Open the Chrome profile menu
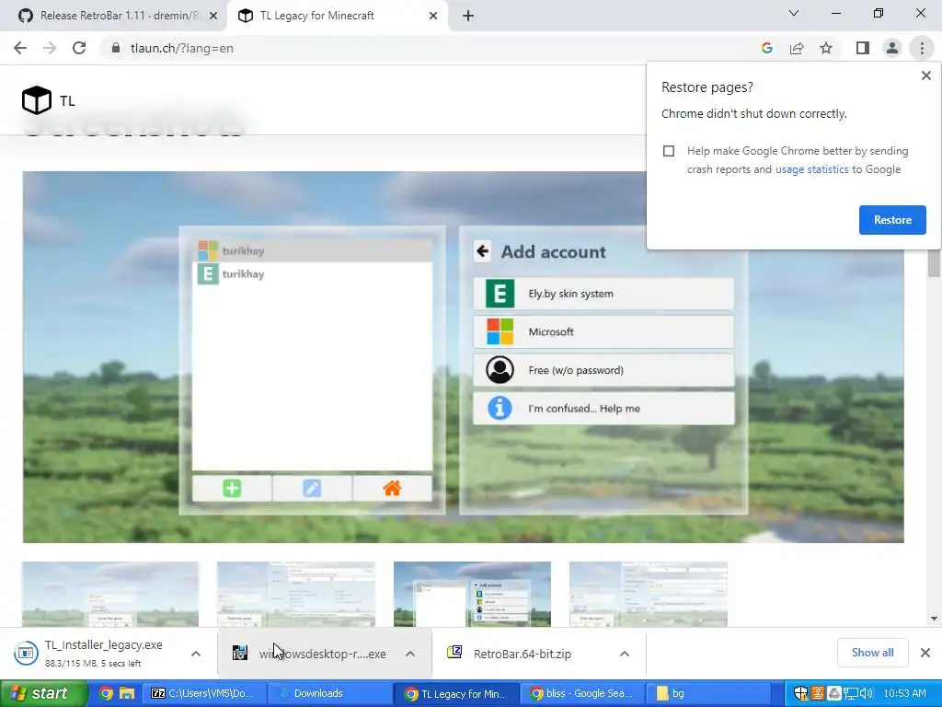942x707 pixels. click(x=892, y=48)
